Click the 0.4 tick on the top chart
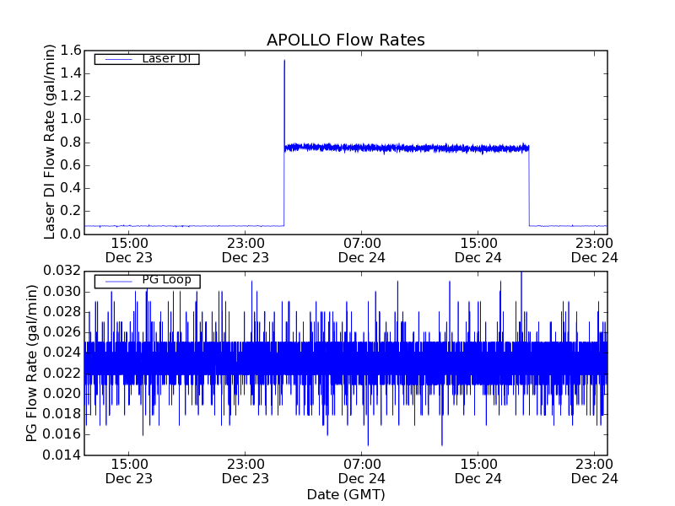 coord(71,188)
